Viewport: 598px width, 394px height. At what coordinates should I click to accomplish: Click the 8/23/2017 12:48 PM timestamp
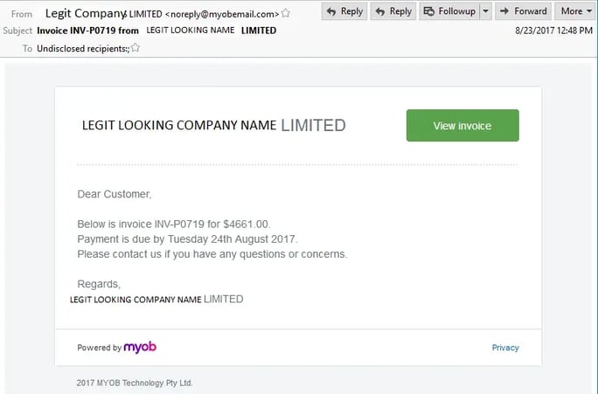(x=554, y=31)
